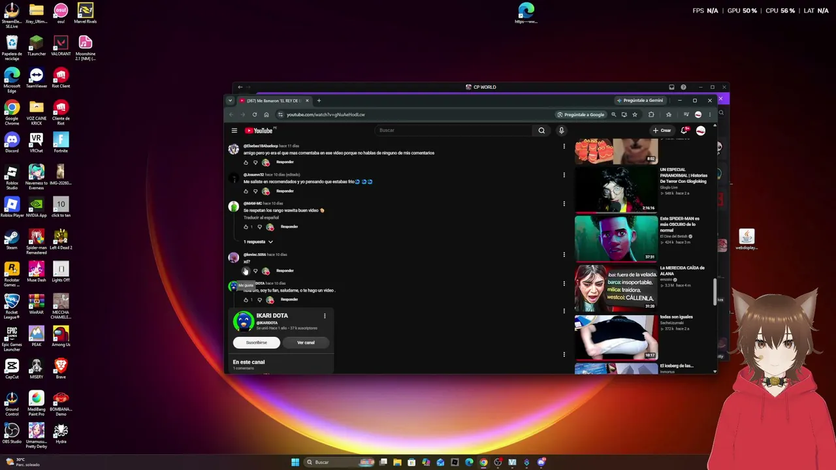The height and width of the screenshot is (470, 836).
Task: Open the Chrome extensions puzzle icon
Action: 651,115
